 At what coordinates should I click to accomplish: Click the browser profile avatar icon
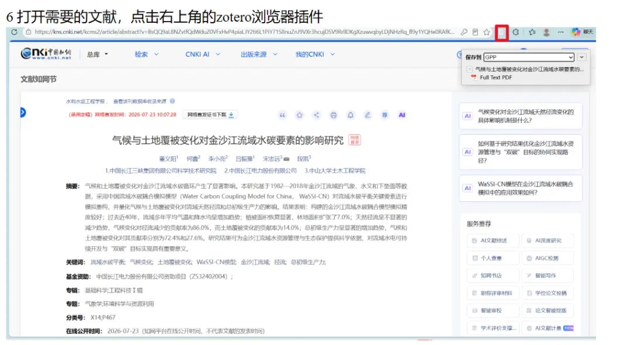pos(546,32)
